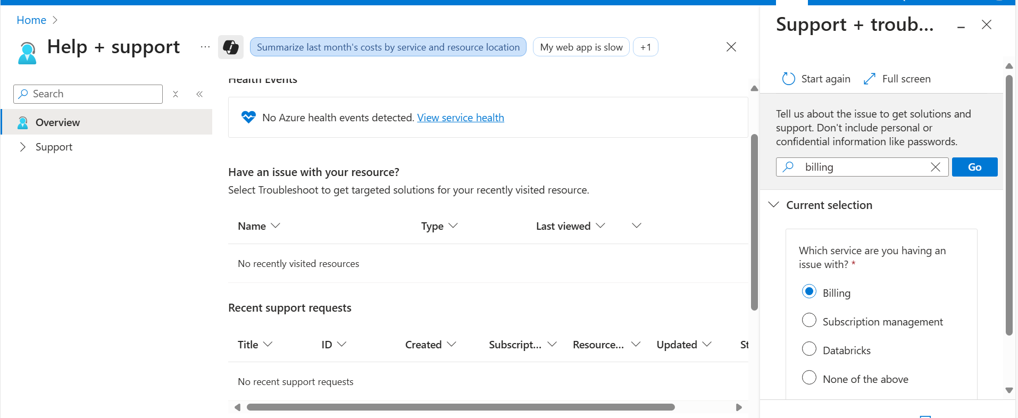The width and height of the screenshot is (1018, 418).
Task: Clear the sidebar search with the X icon
Action: [x=176, y=94]
